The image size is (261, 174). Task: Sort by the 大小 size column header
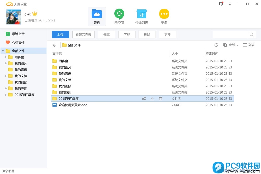(175, 54)
